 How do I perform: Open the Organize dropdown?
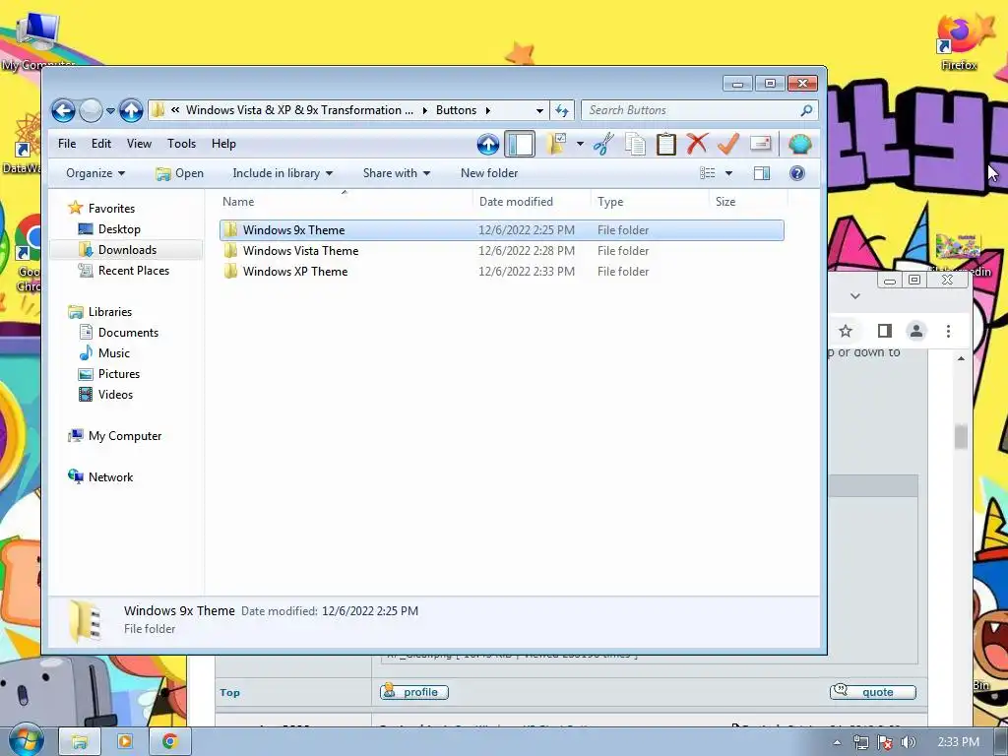tap(95, 173)
